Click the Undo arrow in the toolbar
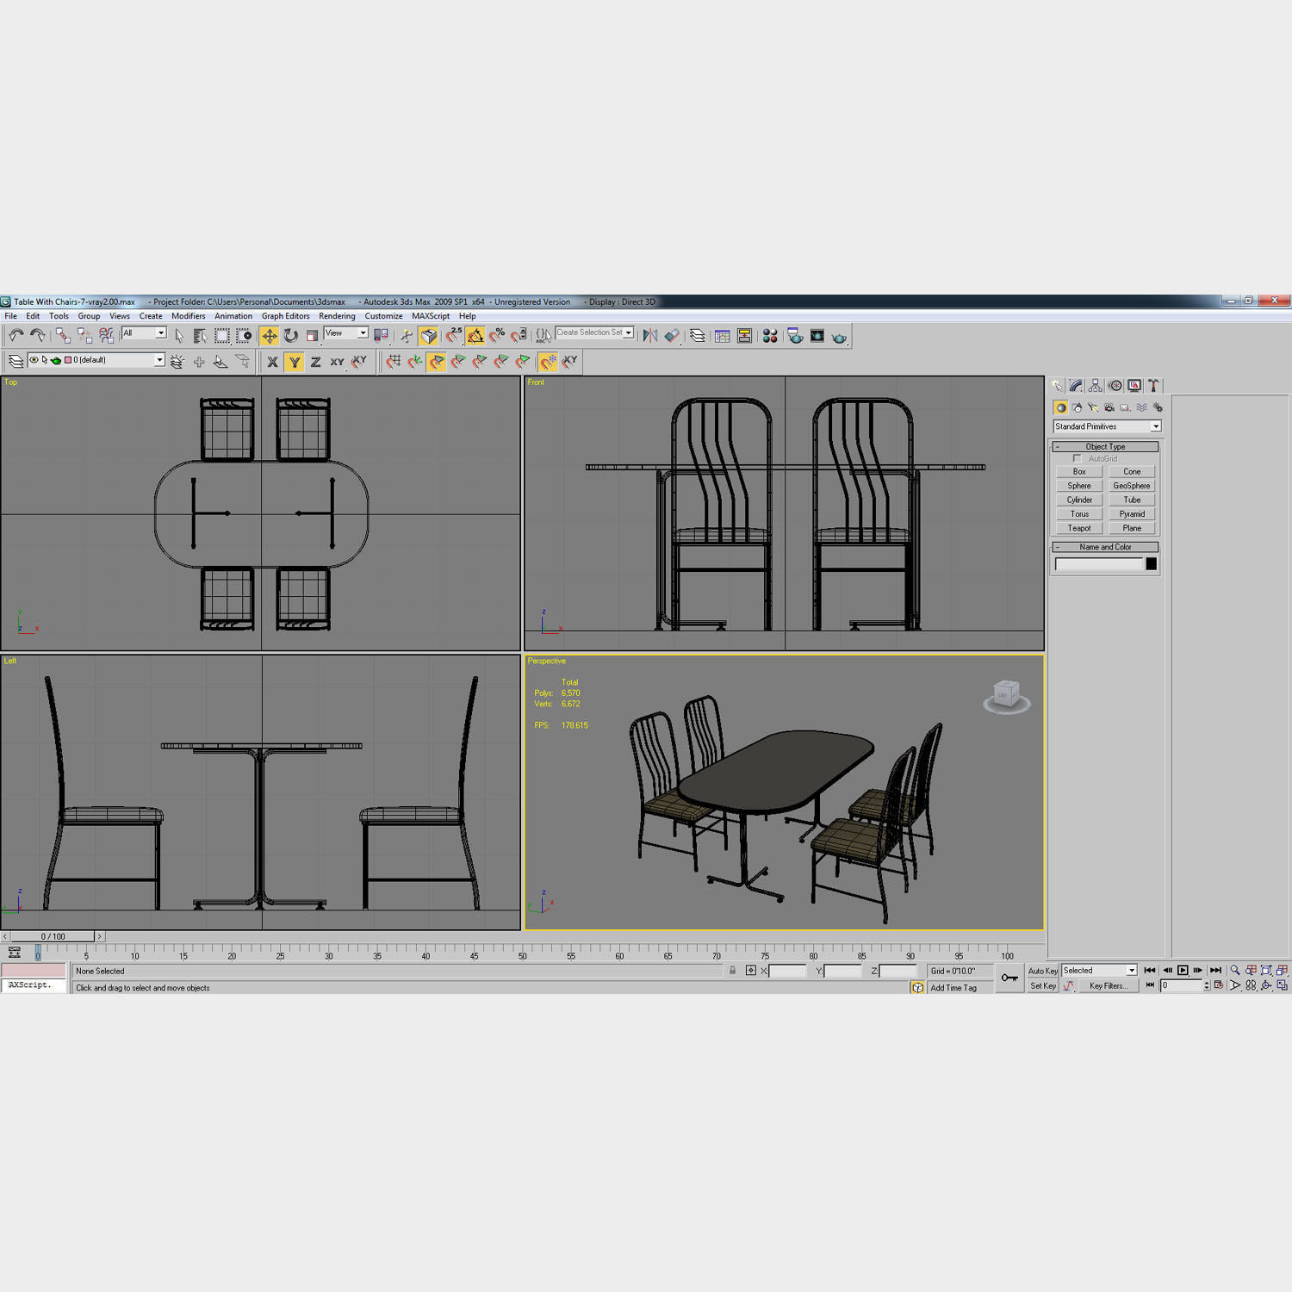The width and height of the screenshot is (1292, 1292). (x=16, y=336)
